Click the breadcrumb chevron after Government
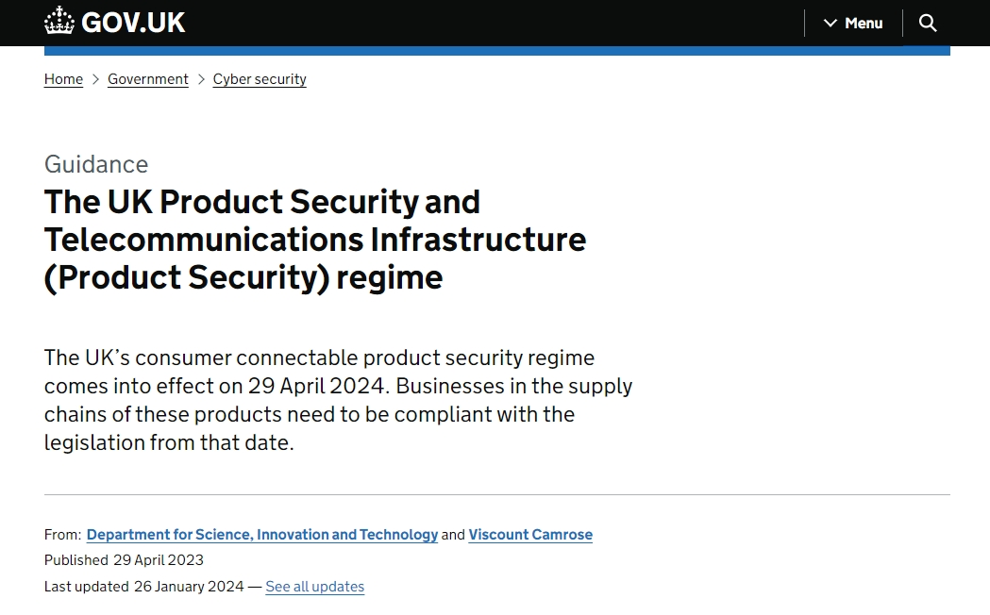 (x=201, y=79)
